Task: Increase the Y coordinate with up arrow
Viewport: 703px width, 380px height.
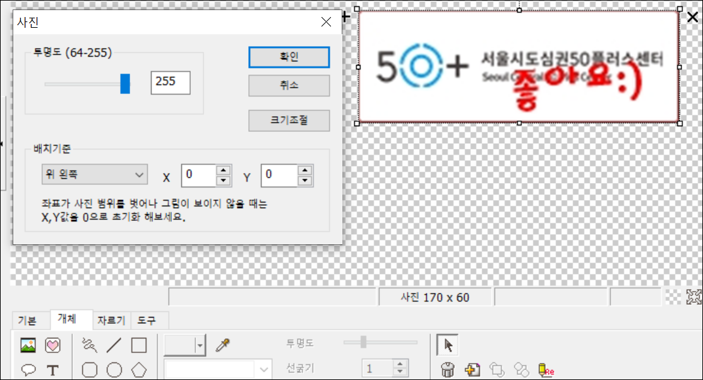Action: pyautogui.click(x=305, y=170)
